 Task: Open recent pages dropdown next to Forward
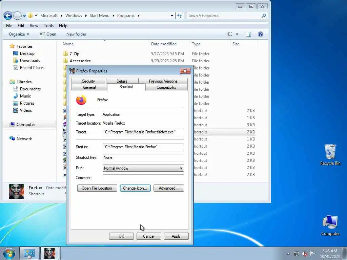(x=24, y=16)
